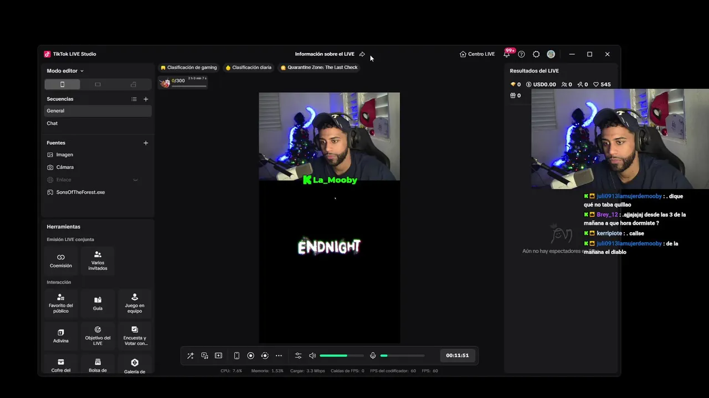Image resolution: width=709 pixels, height=398 pixels.
Task: Click the ENDNIGHT logo in the preview canvas
Action: pyautogui.click(x=329, y=247)
